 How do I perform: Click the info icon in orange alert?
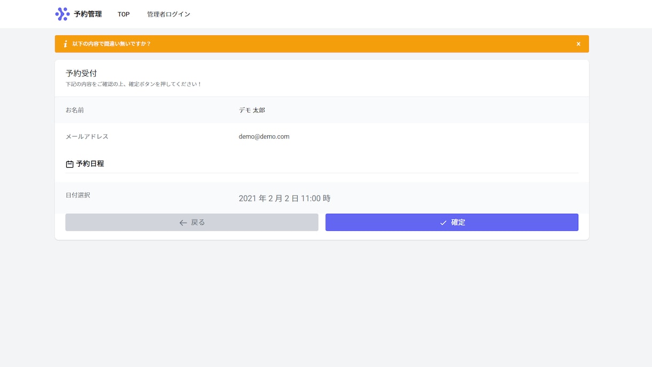[x=65, y=44]
